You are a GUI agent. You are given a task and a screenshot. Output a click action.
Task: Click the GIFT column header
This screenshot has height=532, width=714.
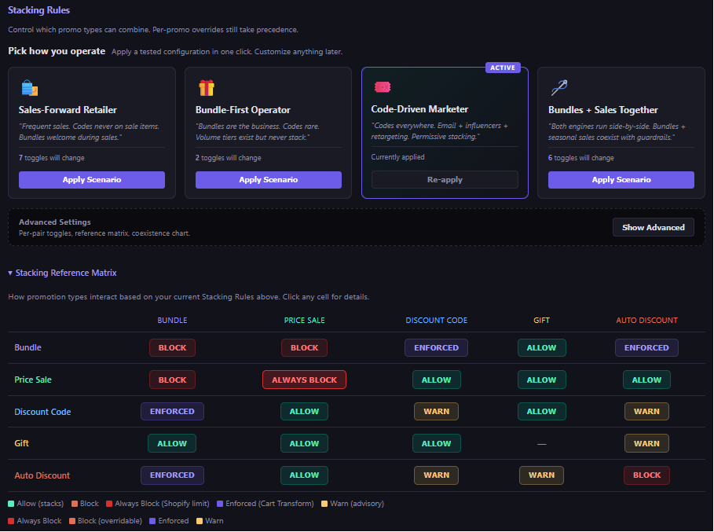coord(541,320)
